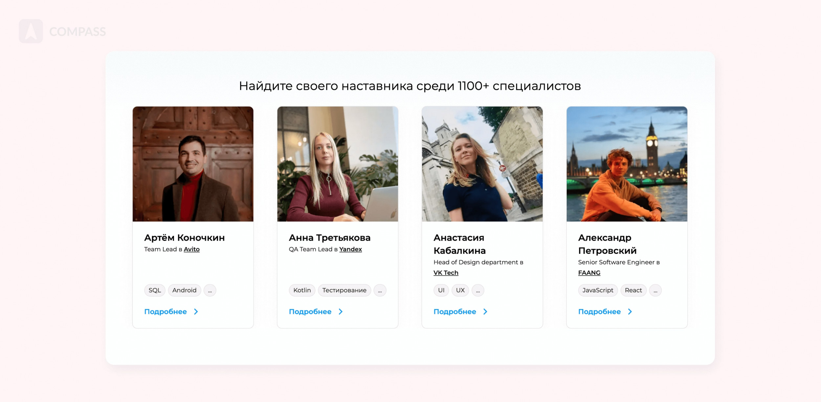Open the Yandex company link

point(350,249)
